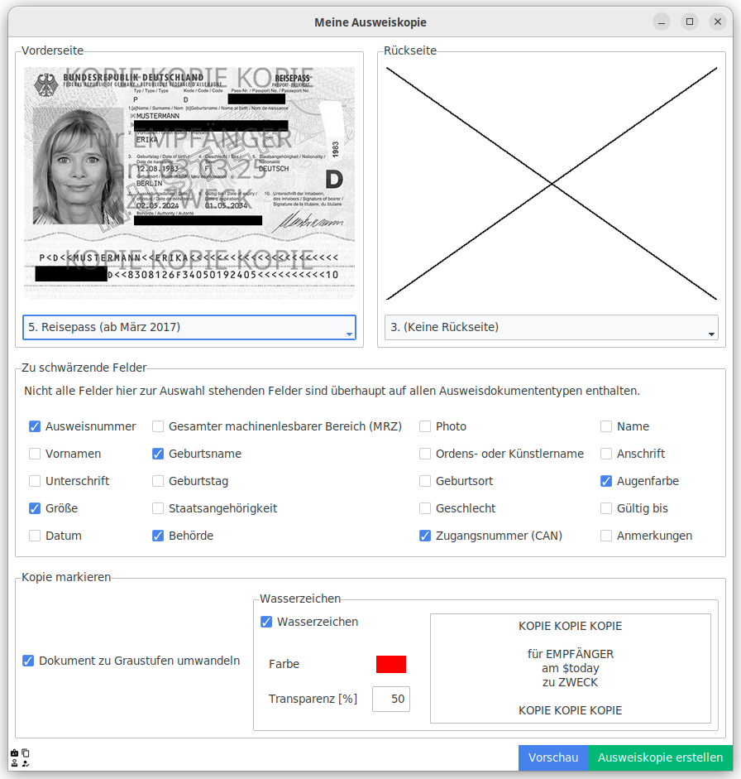Disable Dokument zu Graustufen umwandeln
Image resolution: width=741 pixels, height=779 pixels.
tap(27, 661)
